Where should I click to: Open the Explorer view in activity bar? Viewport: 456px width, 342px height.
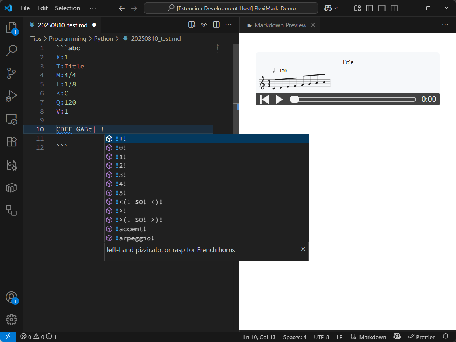(11, 28)
